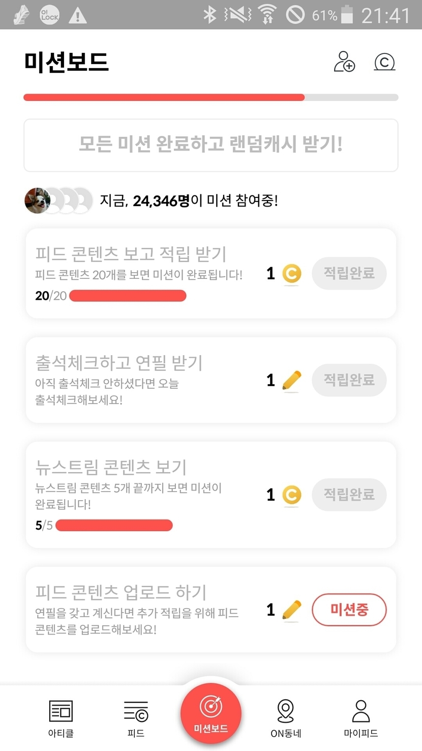
Task: Tap 적립완료 button for 뉴스트림 mission
Action: click(349, 495)
